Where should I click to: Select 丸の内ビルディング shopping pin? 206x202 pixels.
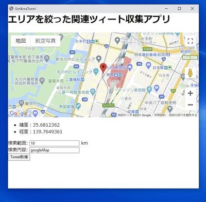click(x=96, y=71)
